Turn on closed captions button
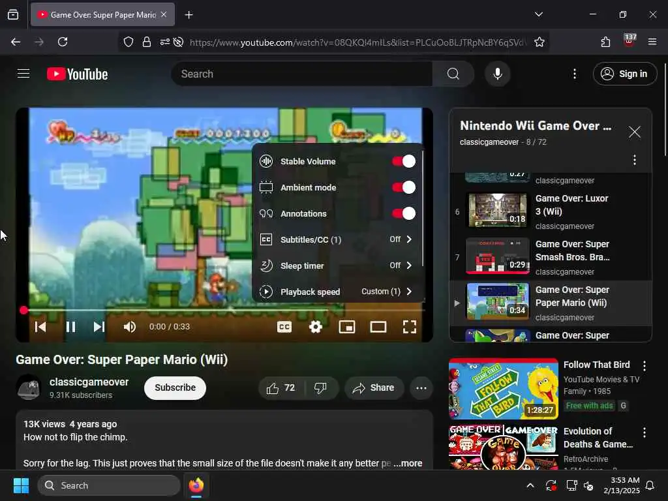The height and width of the screenshot is (501, 668). [284, 327]
